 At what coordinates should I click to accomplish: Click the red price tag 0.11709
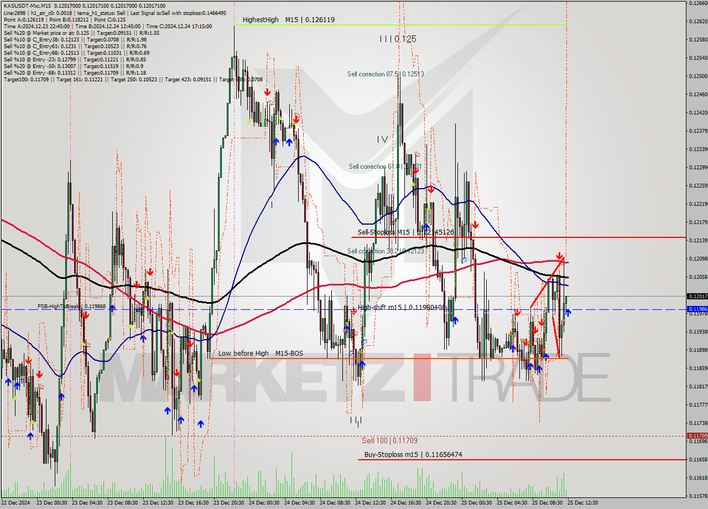(696, 435)
